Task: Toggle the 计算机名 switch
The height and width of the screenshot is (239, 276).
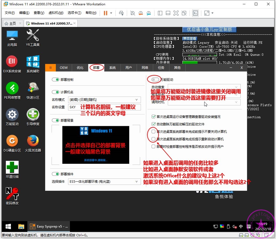Action: click(56, 92)
